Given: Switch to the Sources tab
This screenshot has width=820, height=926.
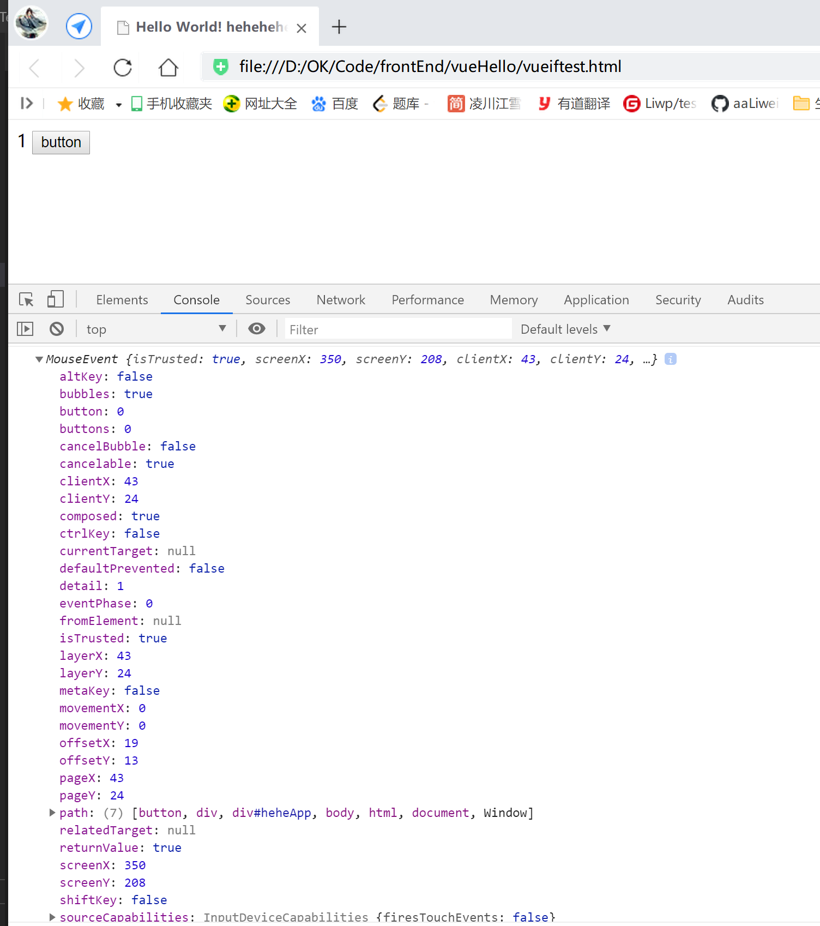Looking at the screenshot, I should tap(268, 300).
